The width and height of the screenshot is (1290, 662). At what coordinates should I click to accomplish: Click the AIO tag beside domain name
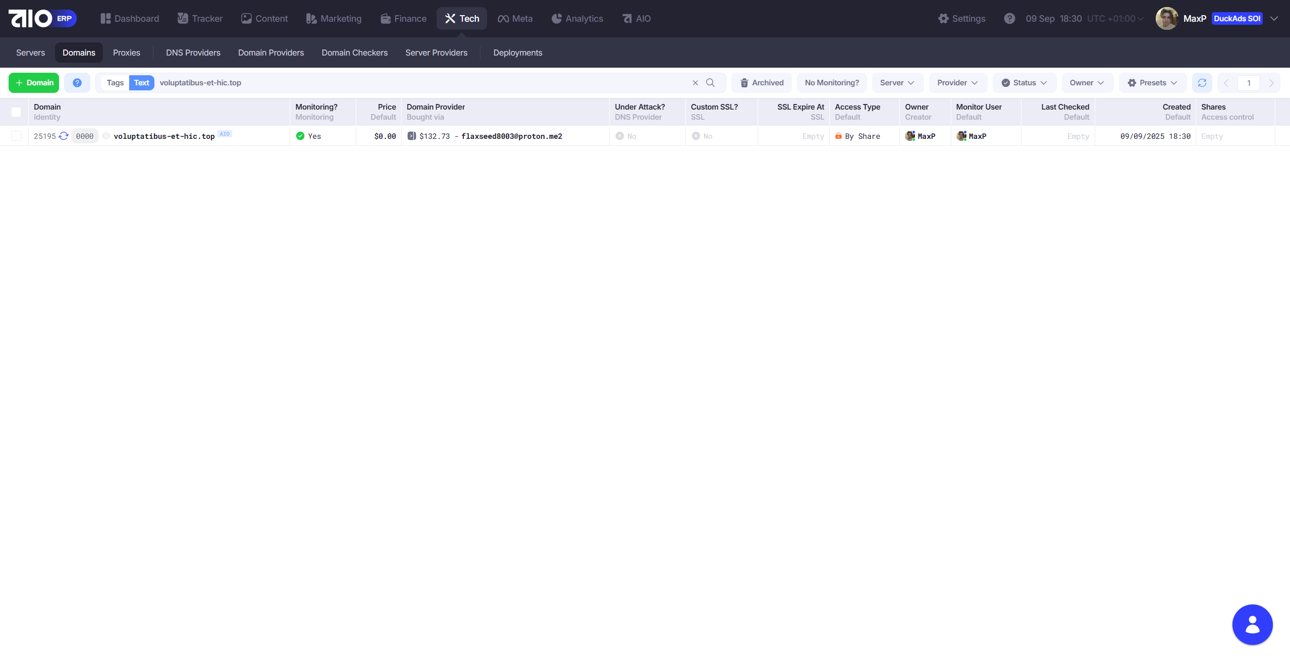pos(225,134)
